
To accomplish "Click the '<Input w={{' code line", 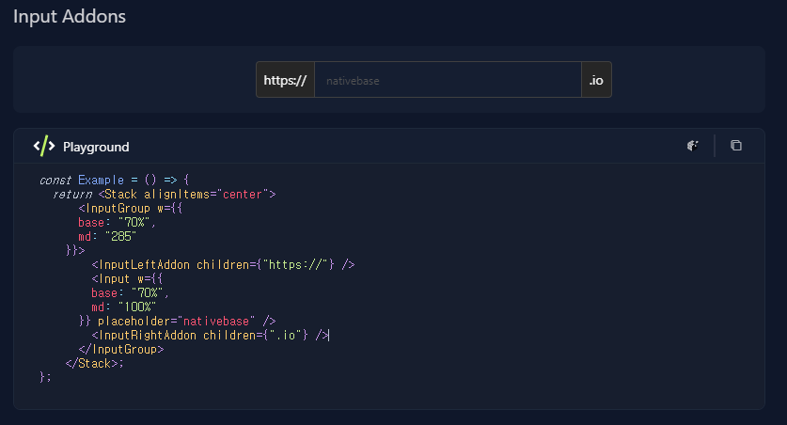I will (127, 278).
